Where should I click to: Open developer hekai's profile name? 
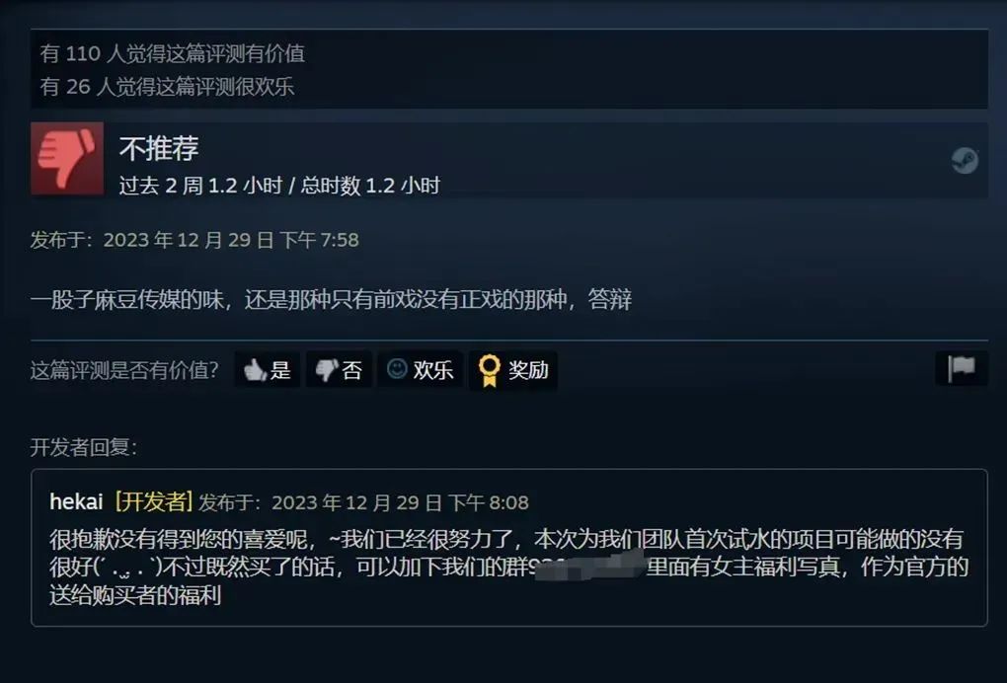click(76, 502)
